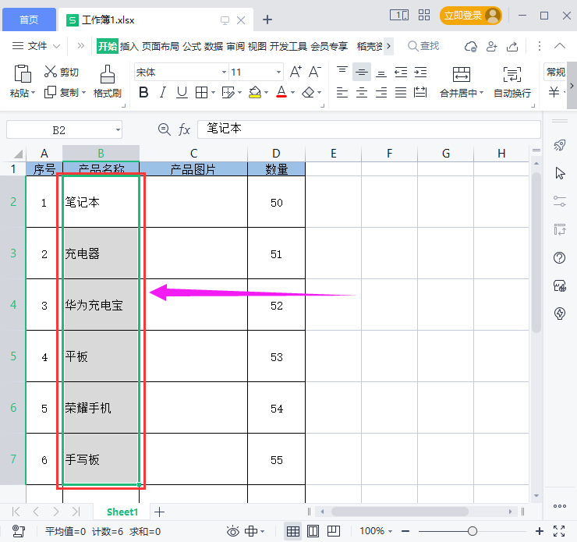Switch to the 首页 tab
Screen dimensions: 577x542
tap(29, 19)
